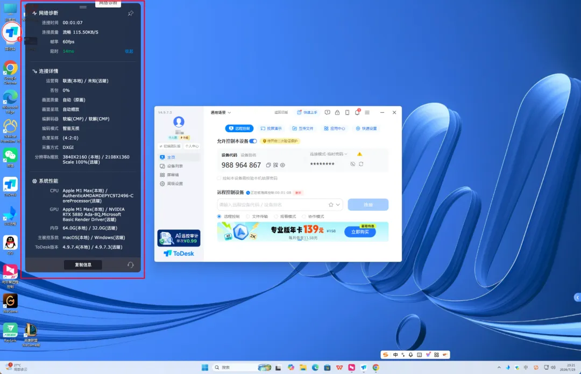This screenshot has height=374, width=581.
Task: Toggle 允许控制本设备 switch
Action: [253, 141]
